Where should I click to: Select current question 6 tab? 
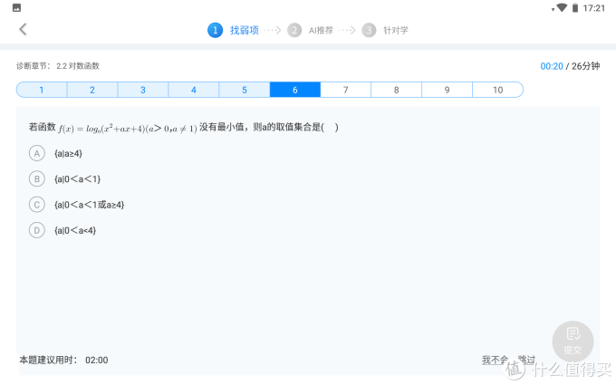[295, 90]
